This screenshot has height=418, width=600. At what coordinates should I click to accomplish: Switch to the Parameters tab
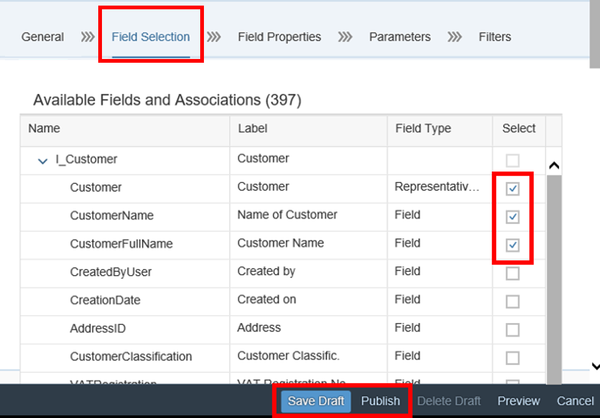[400, 37]
